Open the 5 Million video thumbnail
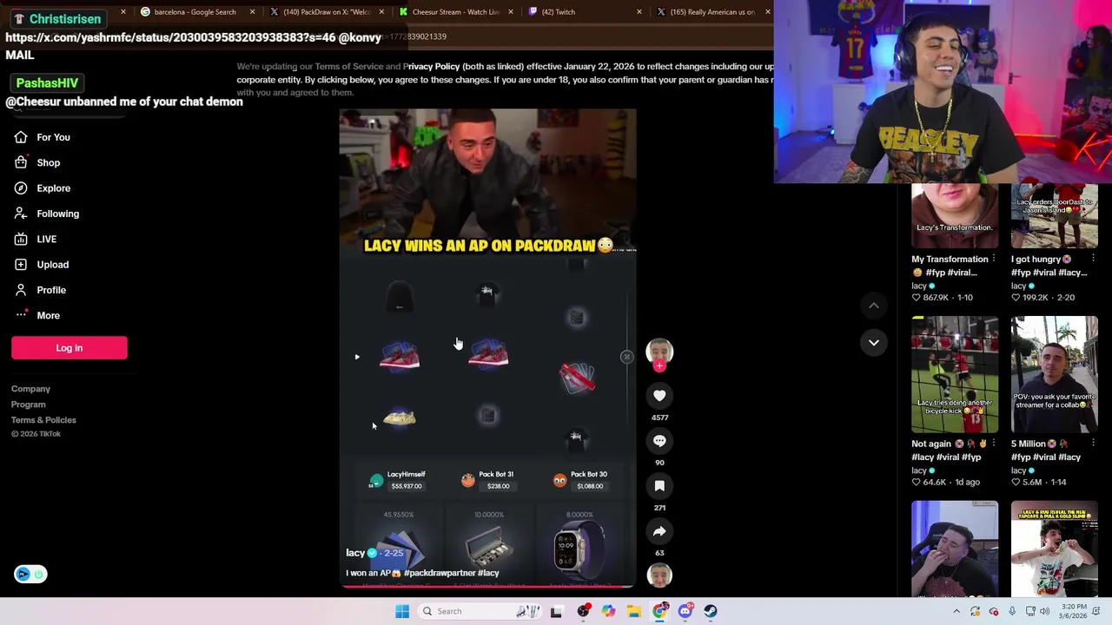This screenshot has width=1112, height=625. (1054, 374)
